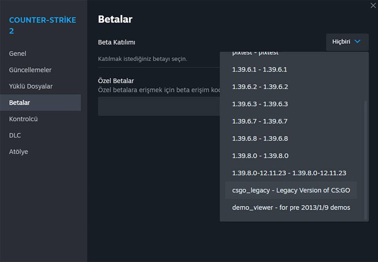This screenshot has width=378, height=262.
Task: Open the DLC section
Action: 15,135
